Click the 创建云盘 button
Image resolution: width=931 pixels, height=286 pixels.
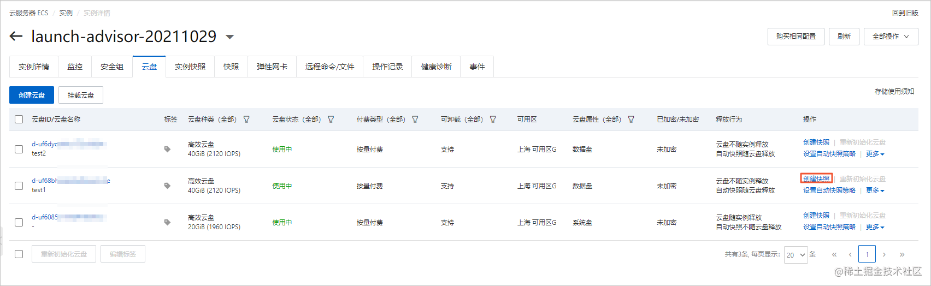pyautogui.click(x=32, y=95)
